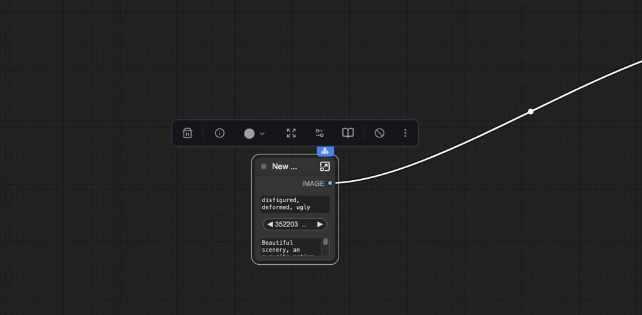Open the node color chevron dropdown
This screenshot has width=642, height=315.
[262, 134]
